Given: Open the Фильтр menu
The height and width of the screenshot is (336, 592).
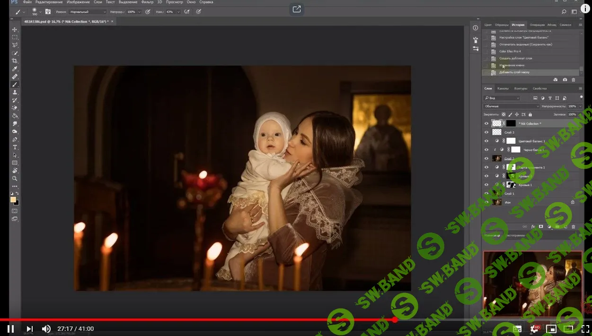Looking at the screenshot, I should coord(147,2).
